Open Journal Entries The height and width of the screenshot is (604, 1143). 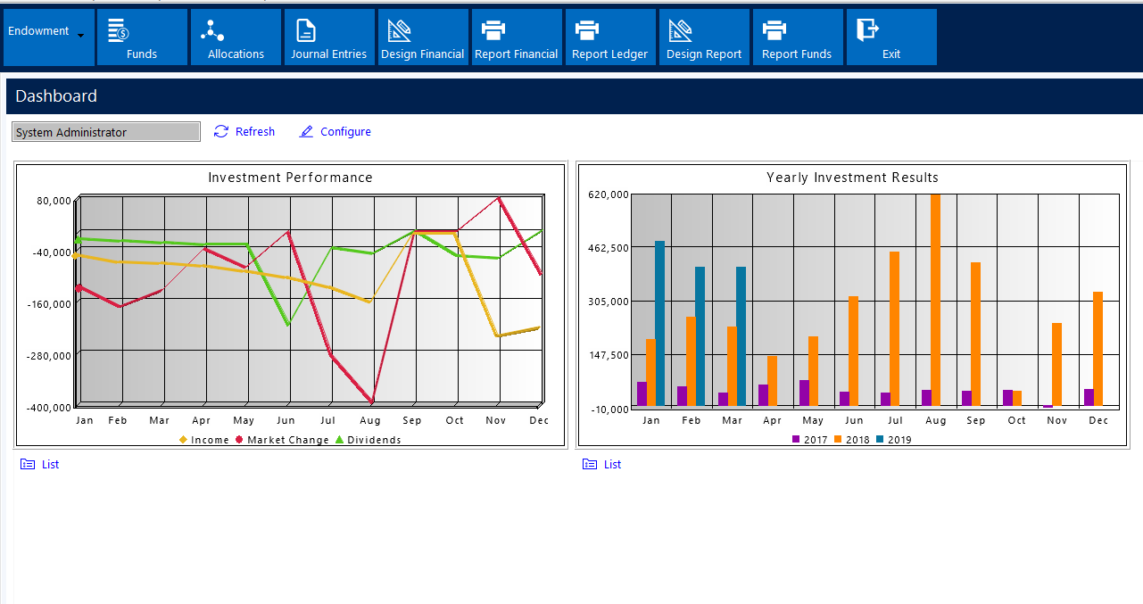pos(328,37)
